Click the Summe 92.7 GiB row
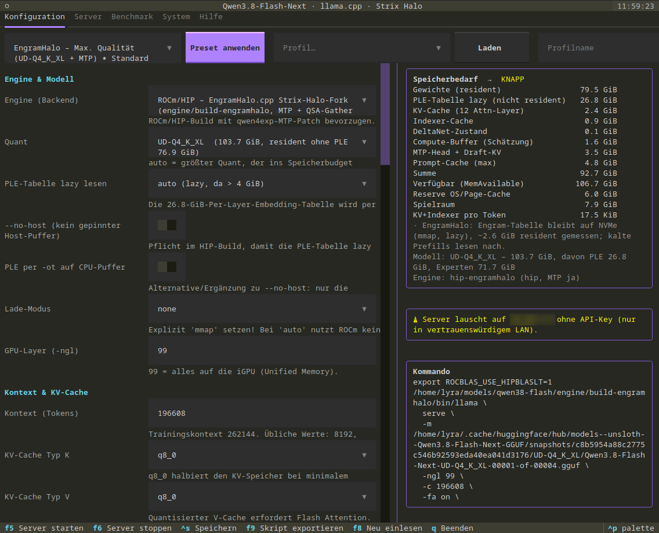Screen dimensions: 659x533 (x=515, y=173)
